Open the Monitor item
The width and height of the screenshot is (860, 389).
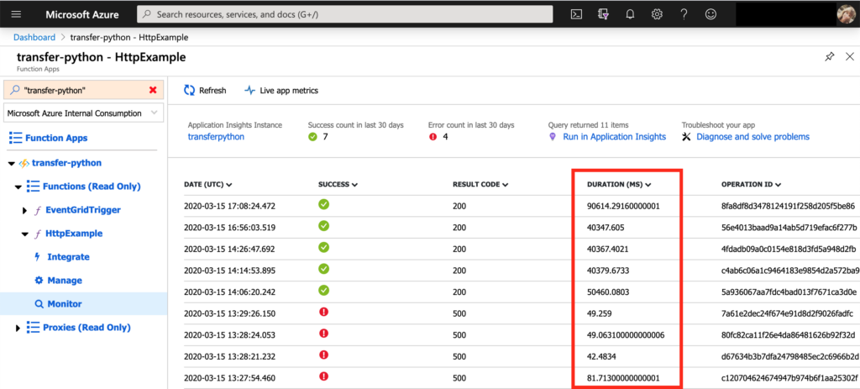tap(64, 304)
